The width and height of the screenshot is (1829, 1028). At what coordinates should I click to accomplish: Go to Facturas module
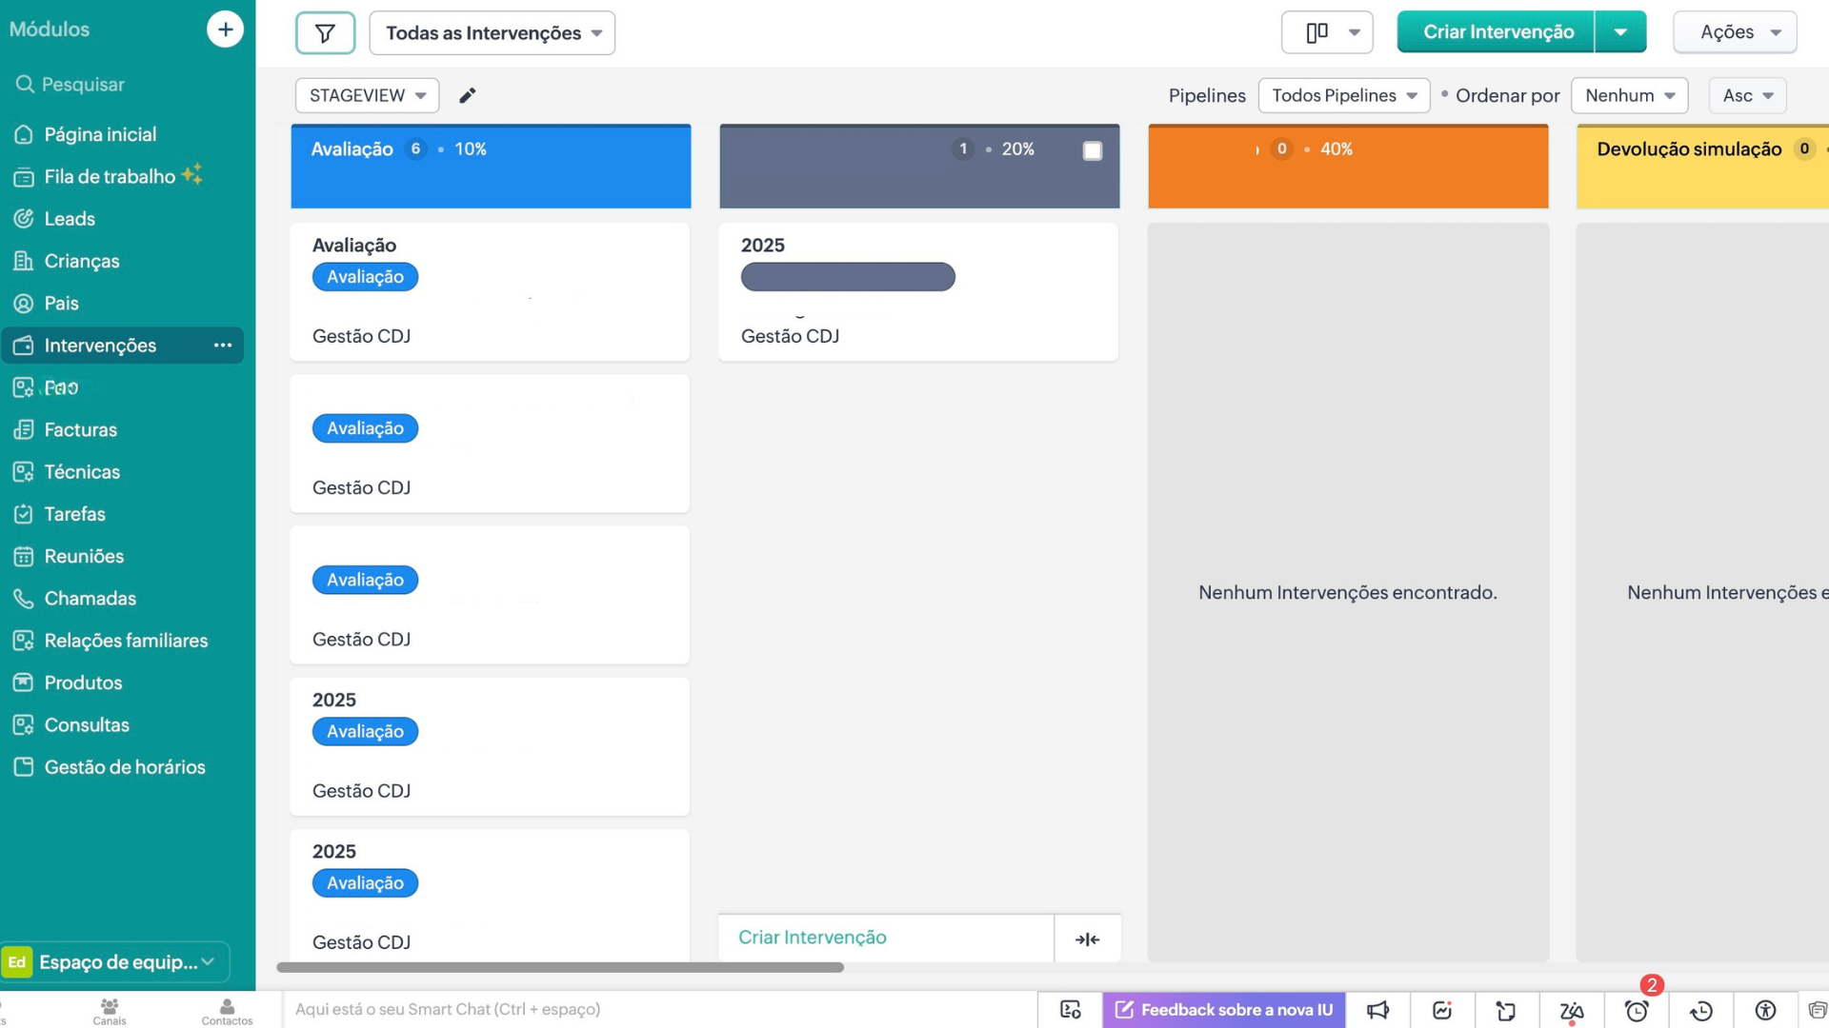point(80,429)
